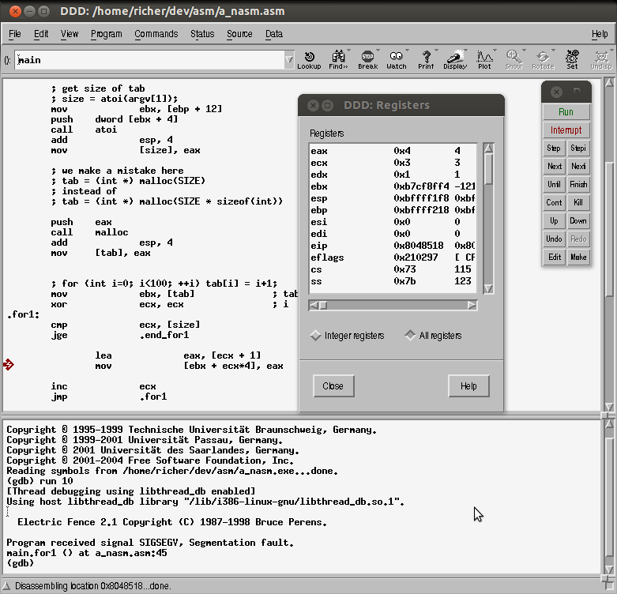Viewport: 617px width, 594px height.
Task: Open Plot options dropdown arrow
Action: pos(495,51)
